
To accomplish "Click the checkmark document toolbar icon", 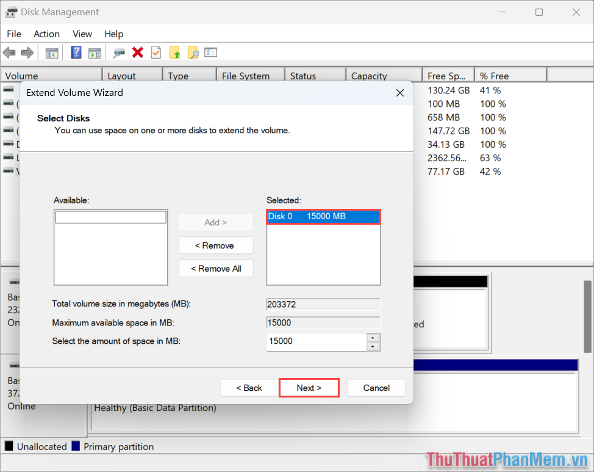I will 156,53.
